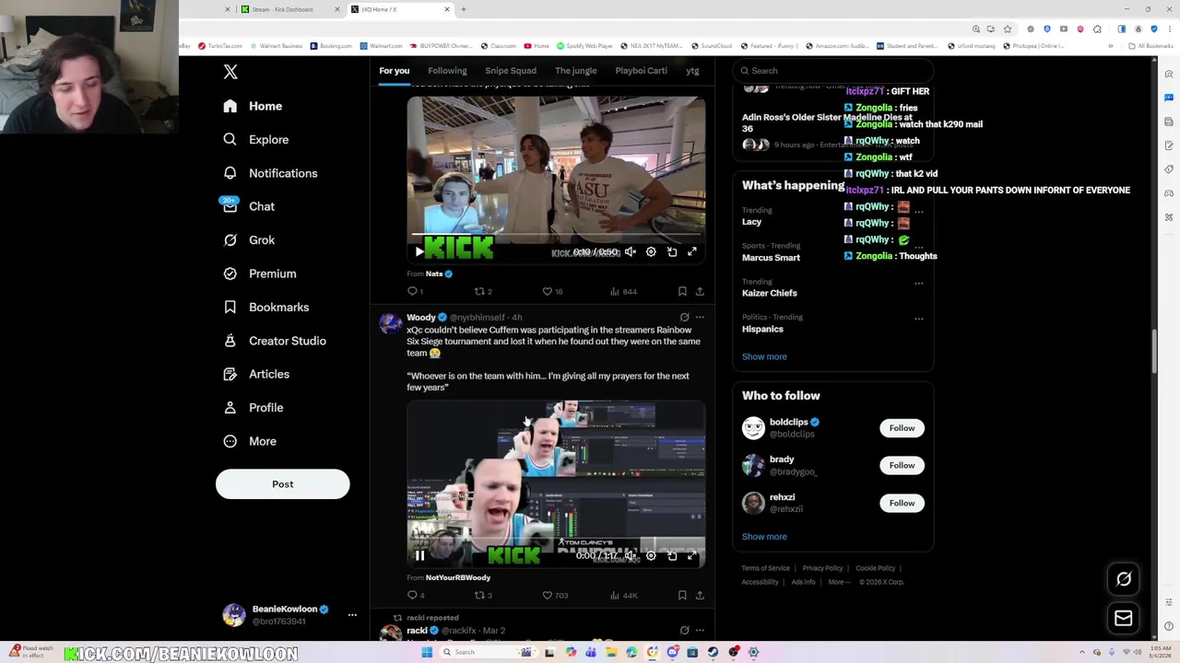1180x663 pixels.
Task: Click the Grok icon on rackl's post
Action: [684, 630]
